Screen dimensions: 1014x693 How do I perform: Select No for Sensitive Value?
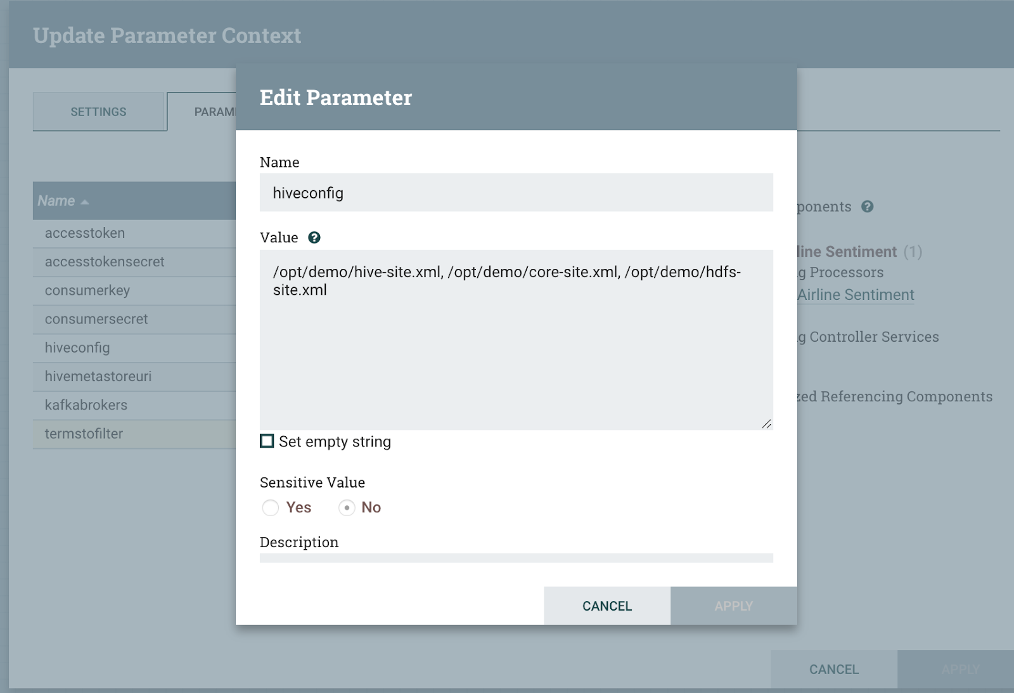347,508
